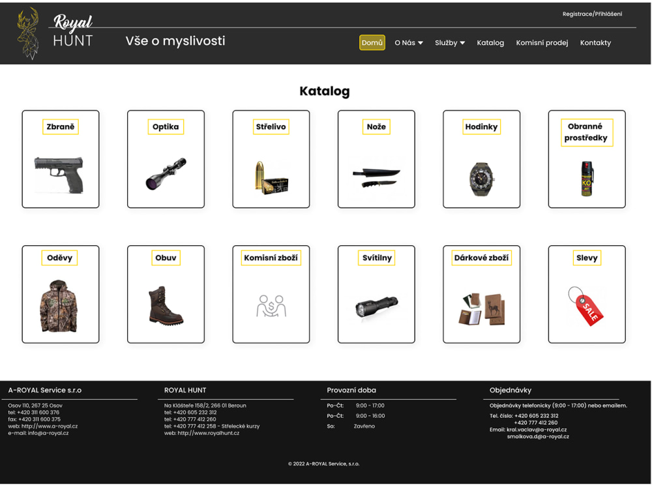The height and width of the screenshot is (489, 652).
Task: Open the Komisní zboží category label
Action: (271, 258)
